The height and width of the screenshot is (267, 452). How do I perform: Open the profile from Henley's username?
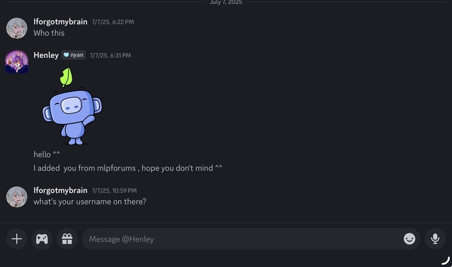(x=46, y=55)
